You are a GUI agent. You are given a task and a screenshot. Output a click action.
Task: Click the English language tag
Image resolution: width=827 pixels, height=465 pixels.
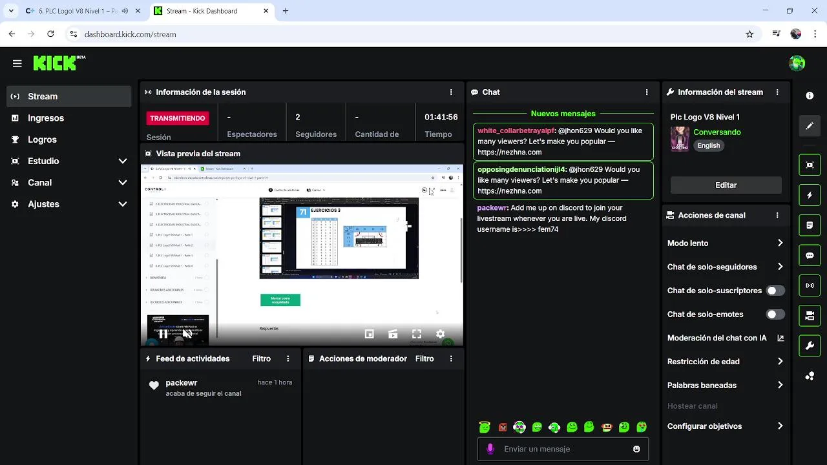[709, 145]
